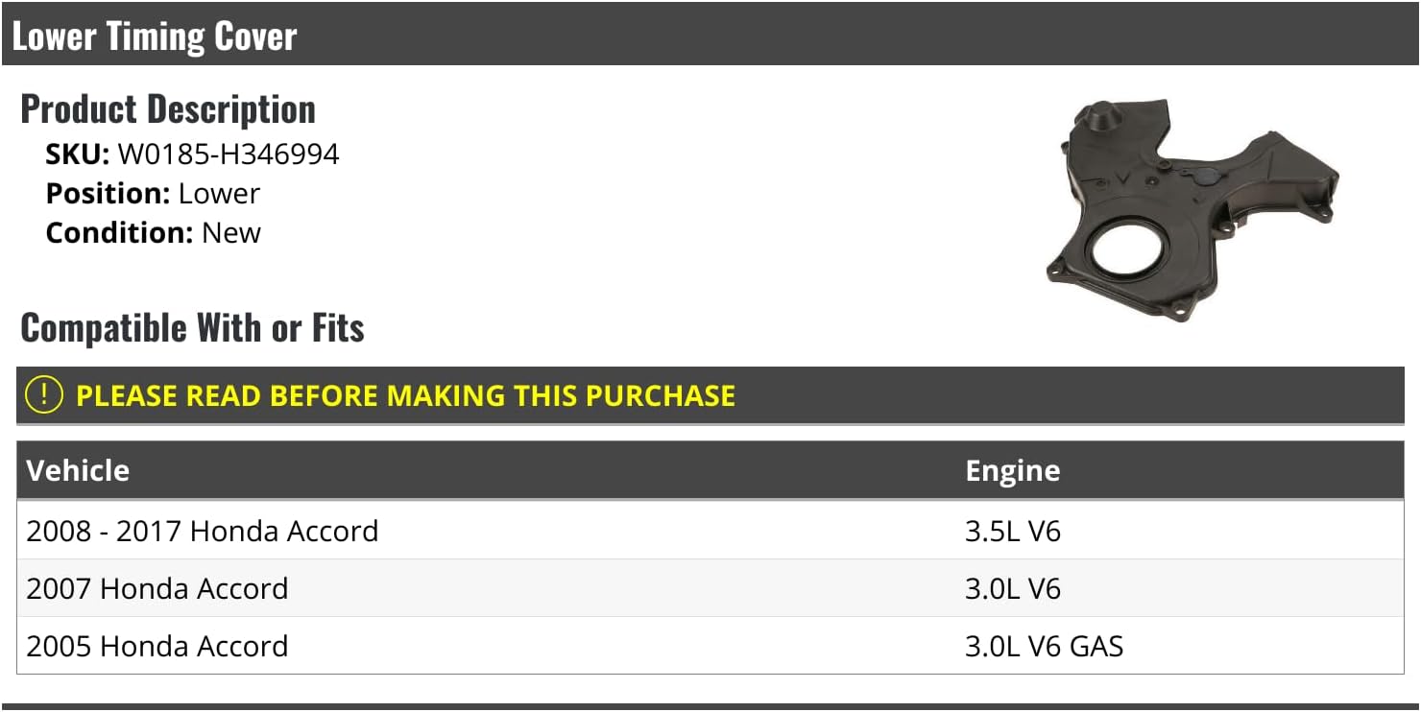Viewport: 1421px width, 712px height.
Task: Click the 3.0L V6 GAS engine cell
Action: pos(1044,646)
